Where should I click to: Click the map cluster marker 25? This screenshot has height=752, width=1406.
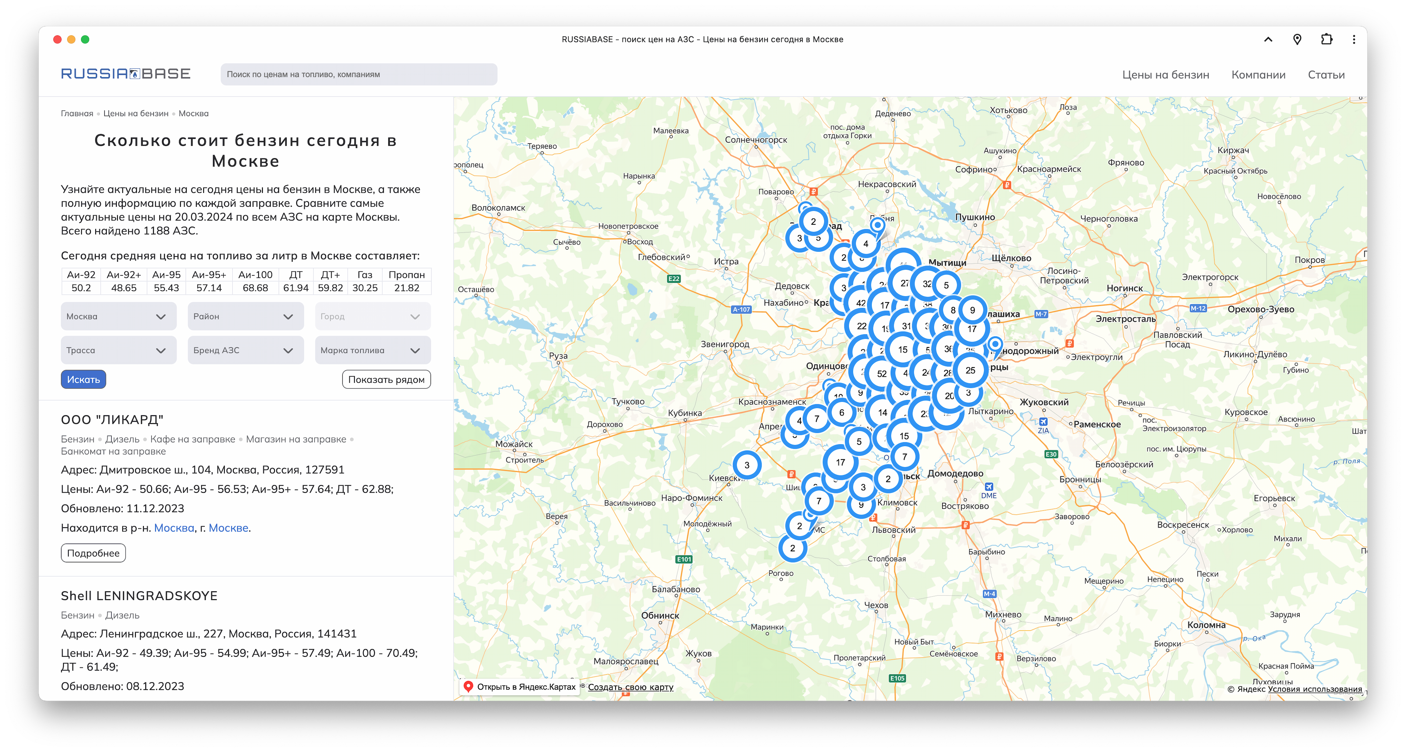(x=970, y=370)
